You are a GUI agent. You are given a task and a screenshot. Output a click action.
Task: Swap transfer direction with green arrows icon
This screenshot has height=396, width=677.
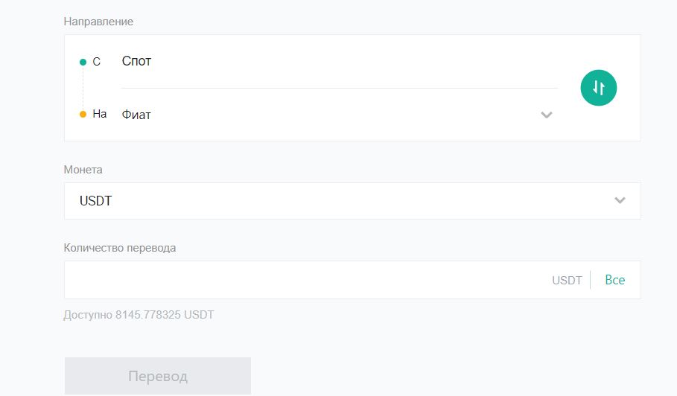tap(598, 88)
